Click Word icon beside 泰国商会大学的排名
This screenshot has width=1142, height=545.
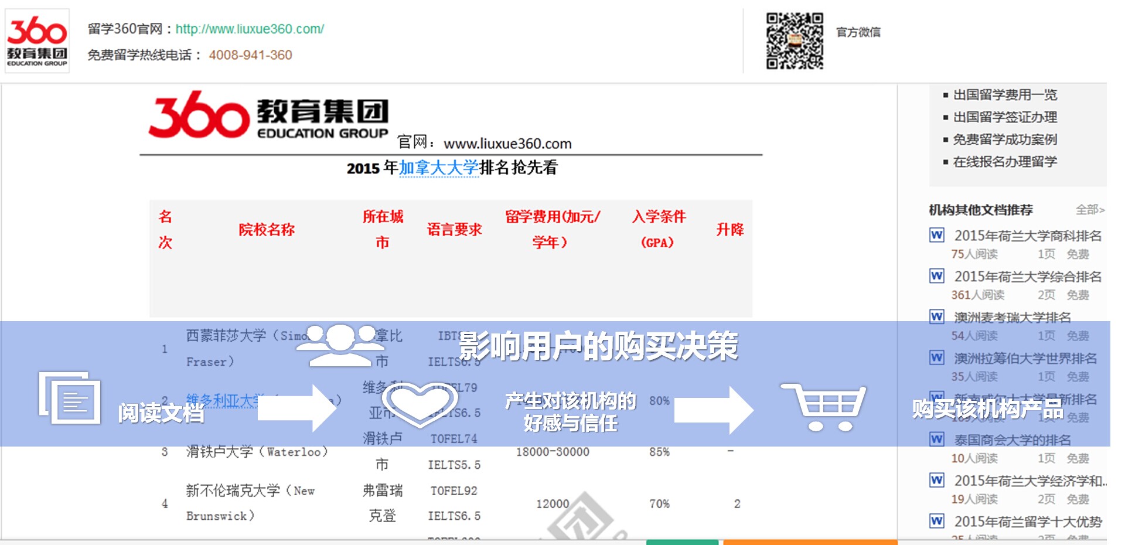(x=937, y=440)
